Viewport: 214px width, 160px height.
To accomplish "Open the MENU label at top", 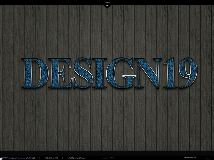I will tap(107, 3).
